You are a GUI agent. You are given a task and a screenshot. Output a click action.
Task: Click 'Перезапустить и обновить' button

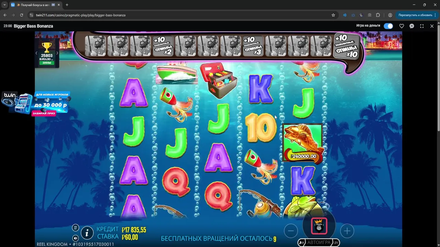[x=415, y=15]
